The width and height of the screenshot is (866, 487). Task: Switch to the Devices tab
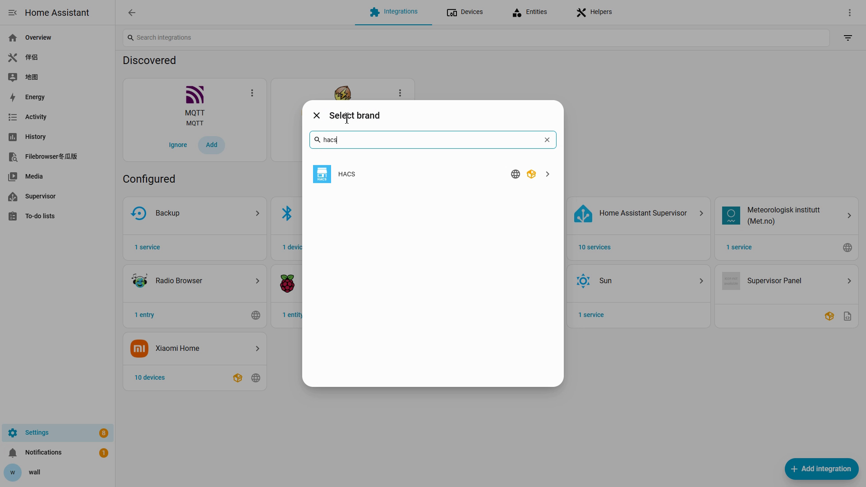coord(465,12)
